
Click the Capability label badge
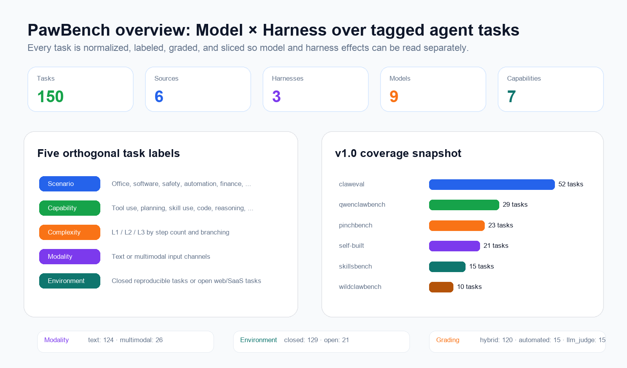click(x=70, y=208)
